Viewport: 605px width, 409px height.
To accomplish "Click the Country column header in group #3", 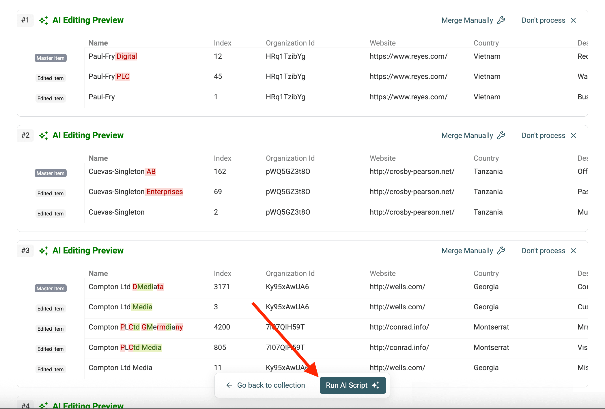I will (486, 273).
